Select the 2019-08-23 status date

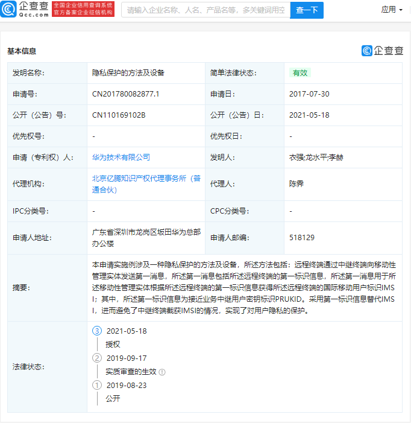[127, 385]
